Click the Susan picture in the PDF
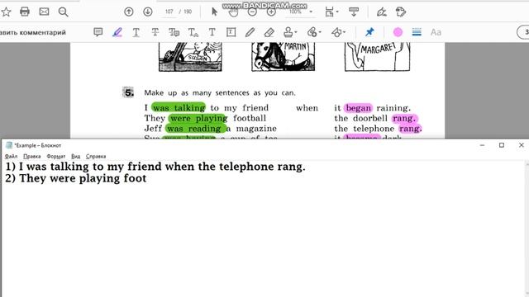The image size is (529, 297). coord(190,57)
